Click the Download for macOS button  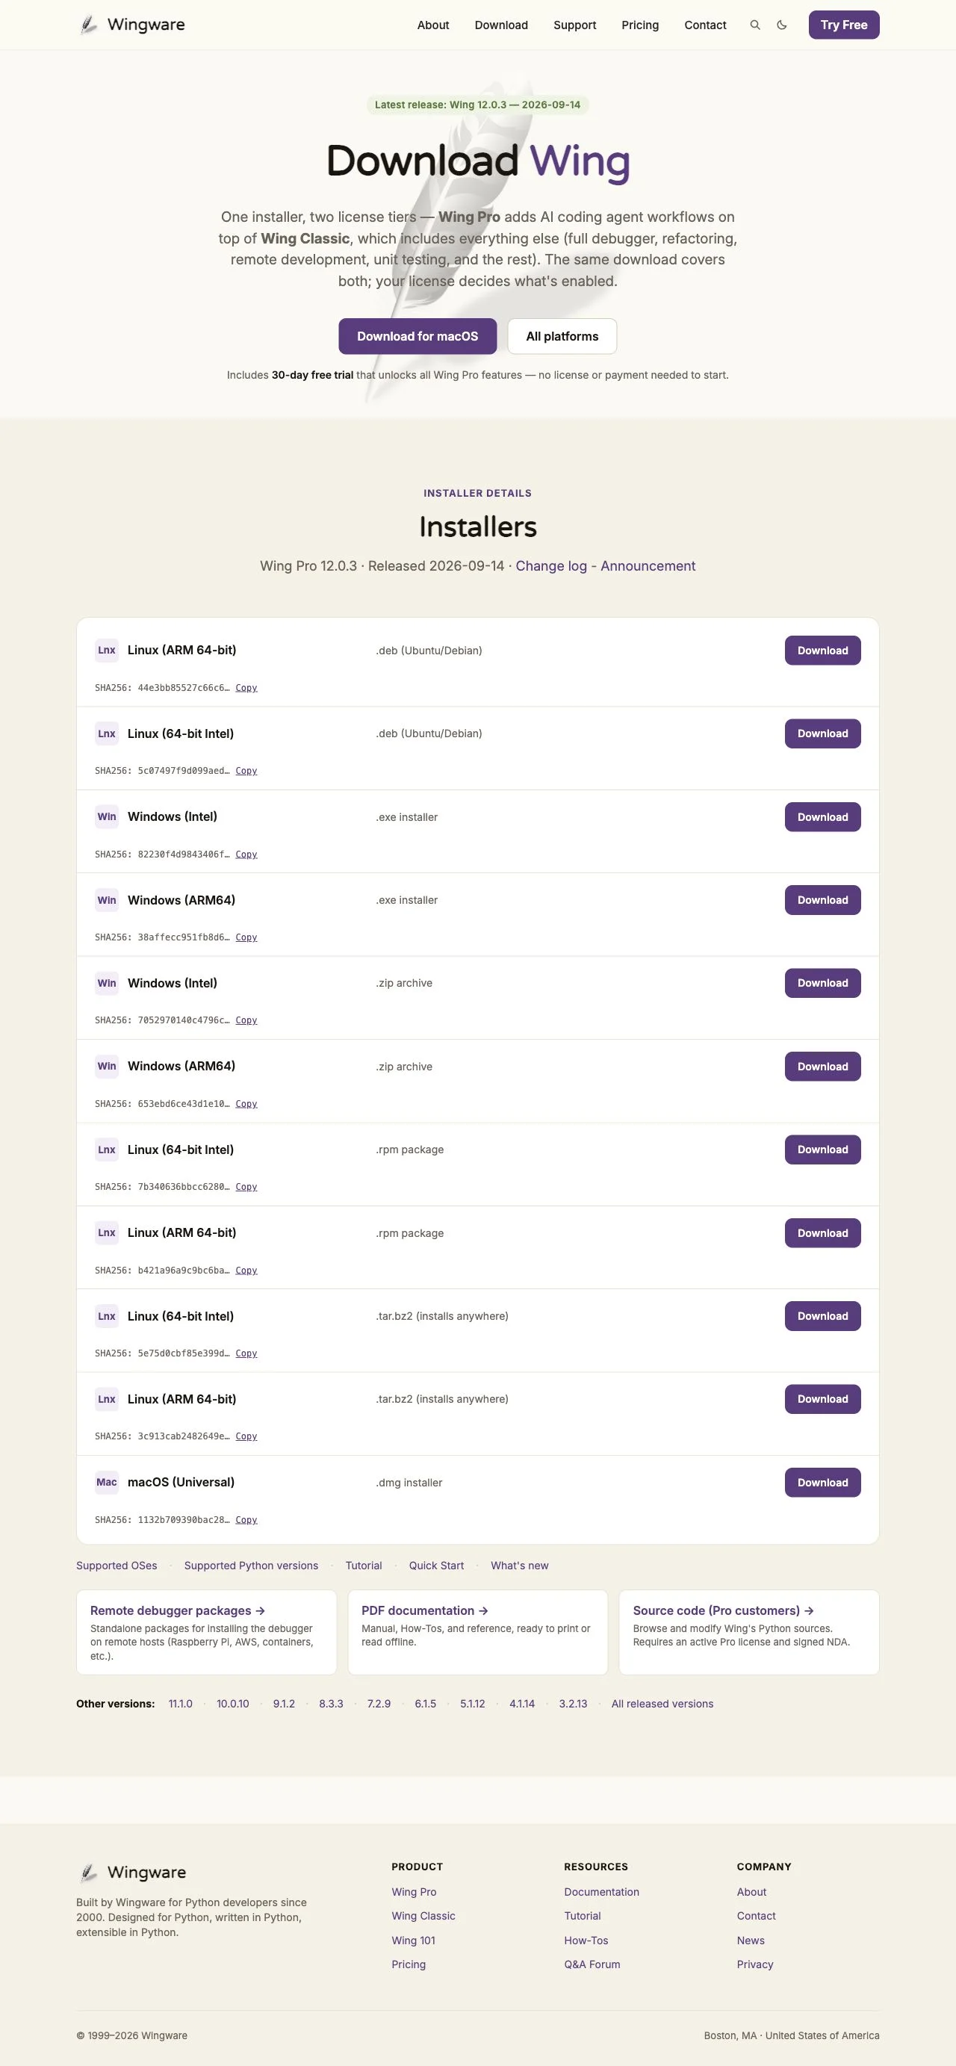point(417,336)
